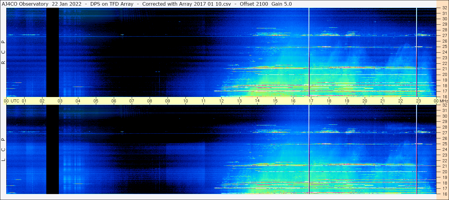
Task: Click the Gain 5.0 text in header
Action: 282,4
